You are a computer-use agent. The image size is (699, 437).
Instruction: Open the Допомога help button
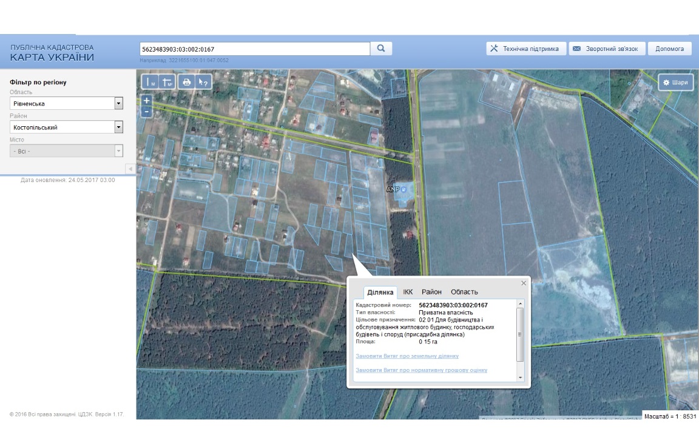pyautogui.click(x=669, y=49)
